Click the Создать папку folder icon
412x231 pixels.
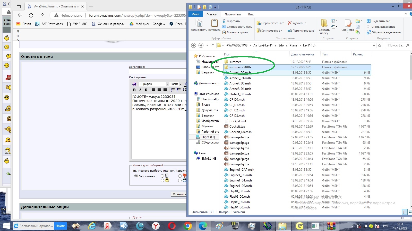tap(324, 25)
